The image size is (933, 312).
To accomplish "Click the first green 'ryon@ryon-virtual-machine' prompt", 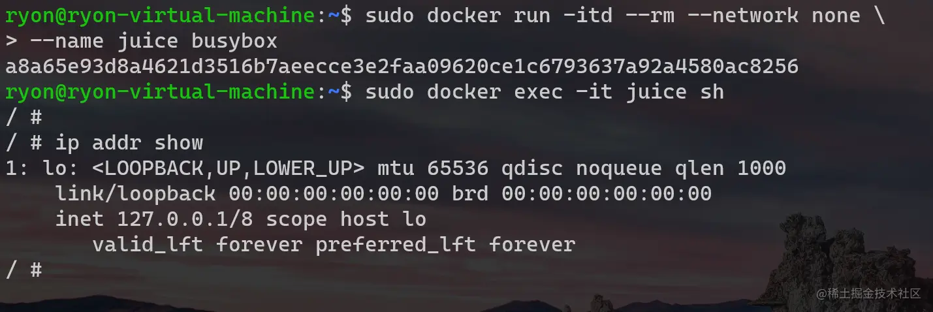I will tap(160, 16).
